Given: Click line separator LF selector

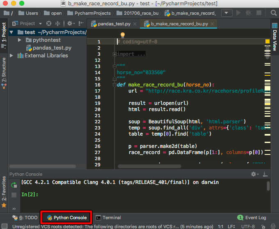Looking at the screenshot, I should tap(231, 227).
